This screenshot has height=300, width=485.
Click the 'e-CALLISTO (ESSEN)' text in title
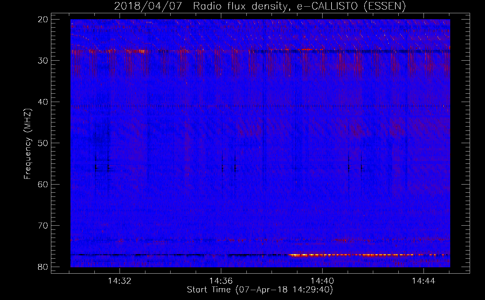351,6
